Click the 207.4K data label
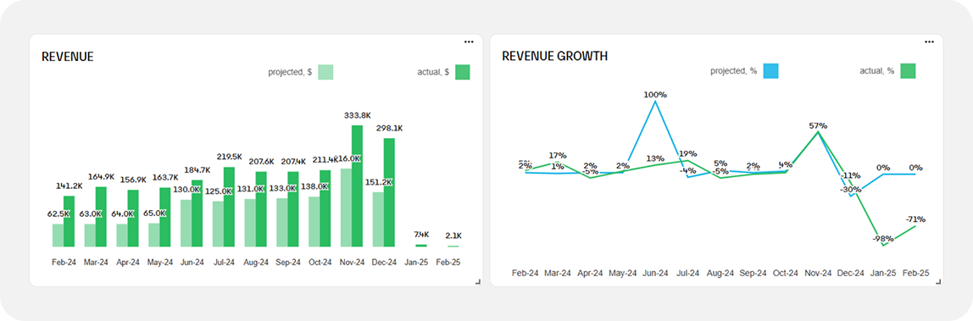Screen dimensions: 973x321 (293, 161)
